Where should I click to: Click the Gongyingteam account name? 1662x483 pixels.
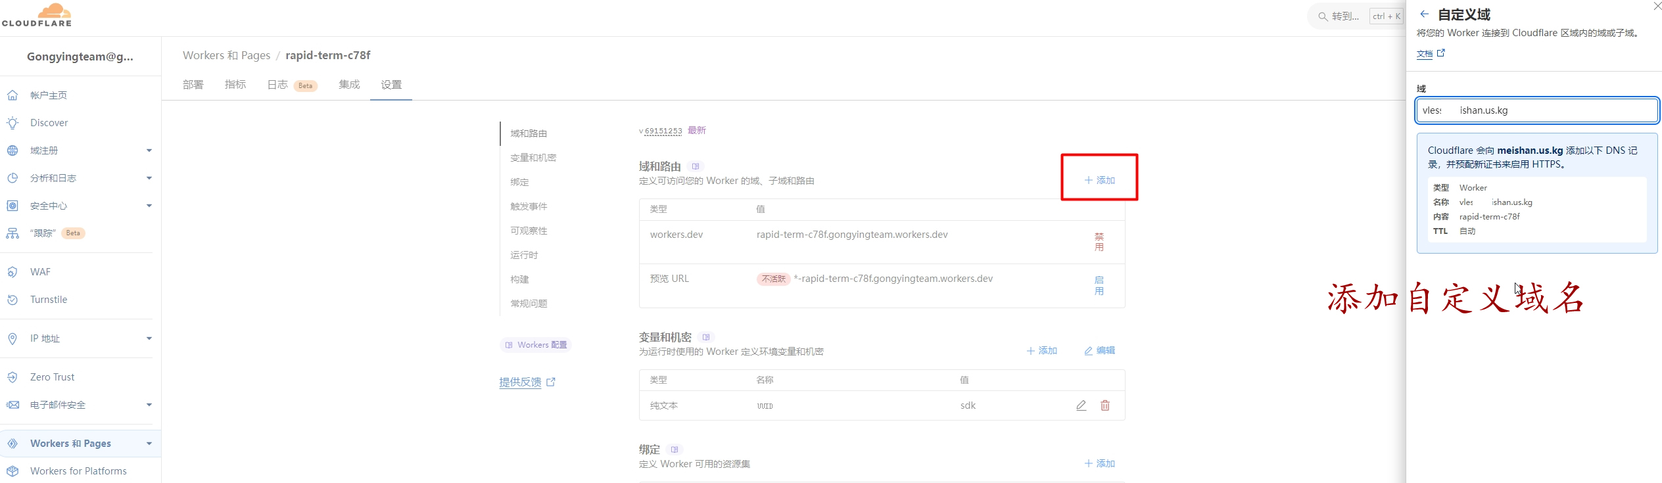tap(80, 57)
